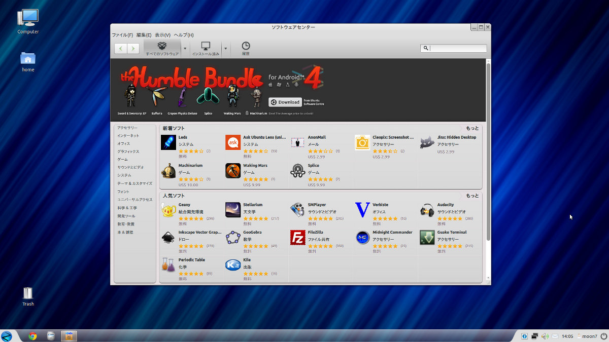Launch Chrome from the taskbar
Image resolution: width=609 pixels, height=342 pixels.
(x=32, y=335)
